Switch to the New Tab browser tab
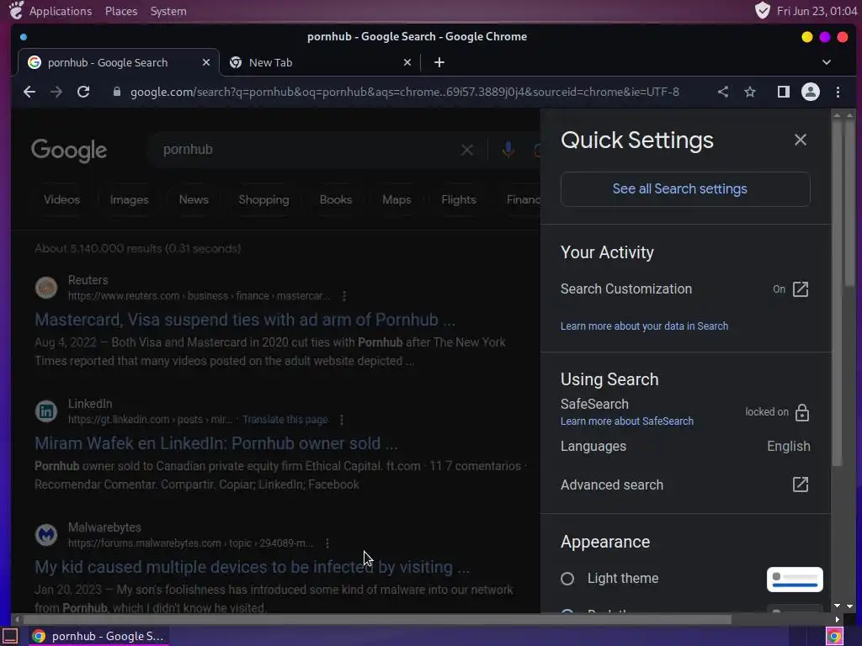The image size is (862, 646). click(x=320, y=62)
